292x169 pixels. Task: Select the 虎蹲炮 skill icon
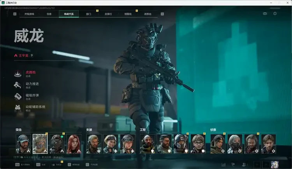point(18,74)
